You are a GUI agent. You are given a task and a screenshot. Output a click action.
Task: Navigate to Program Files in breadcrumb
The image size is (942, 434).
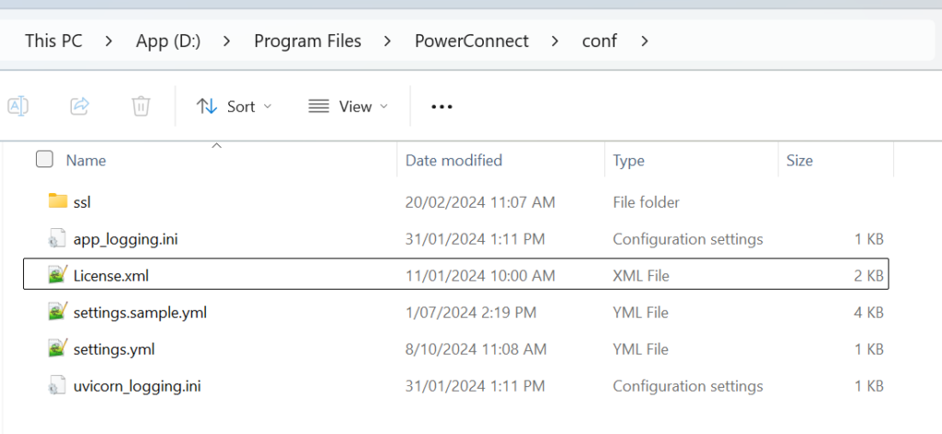pos(307,40)
